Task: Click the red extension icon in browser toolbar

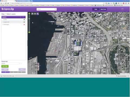Action: pyautogui.click(x=123, y=3)
